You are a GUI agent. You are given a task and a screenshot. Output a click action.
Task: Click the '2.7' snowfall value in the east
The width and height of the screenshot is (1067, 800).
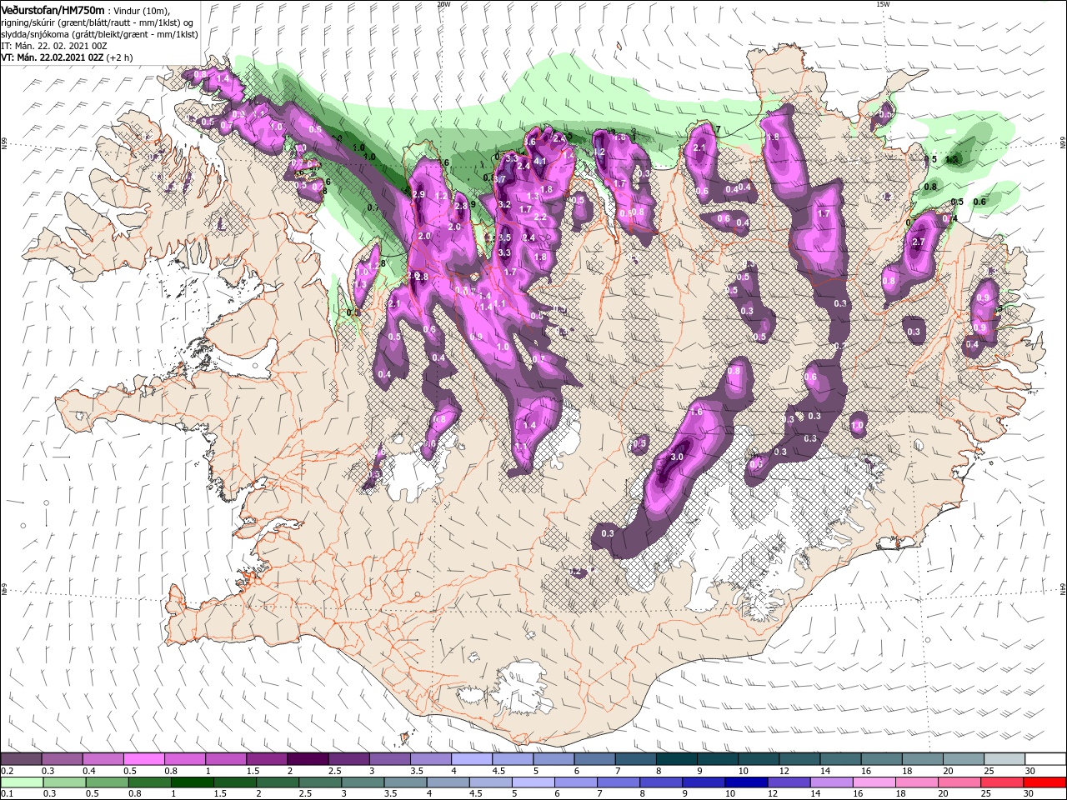919,242
